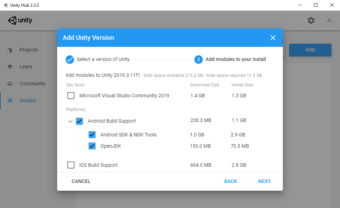This screenshot has height=208, width=340.
Task: Collapse the Android Build Support chevron
Action: pyautogui.click(x=70, y=121)
